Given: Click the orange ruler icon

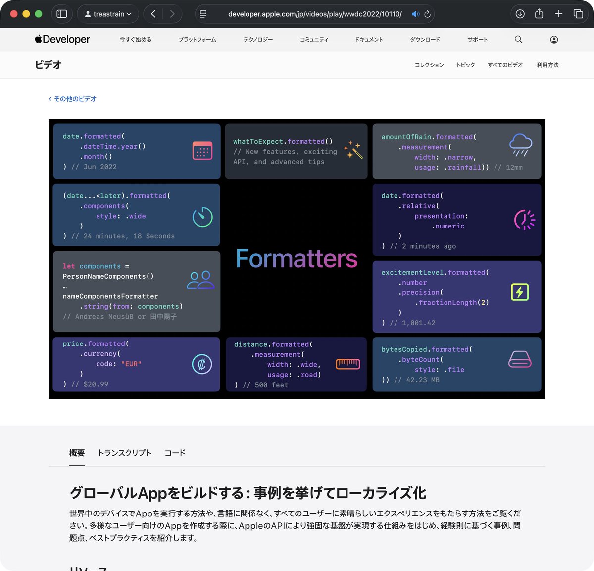Looking at the screenshot, I should coord(348,364).
